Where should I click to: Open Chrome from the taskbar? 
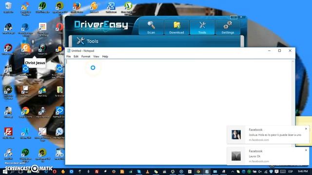(198, 172)
